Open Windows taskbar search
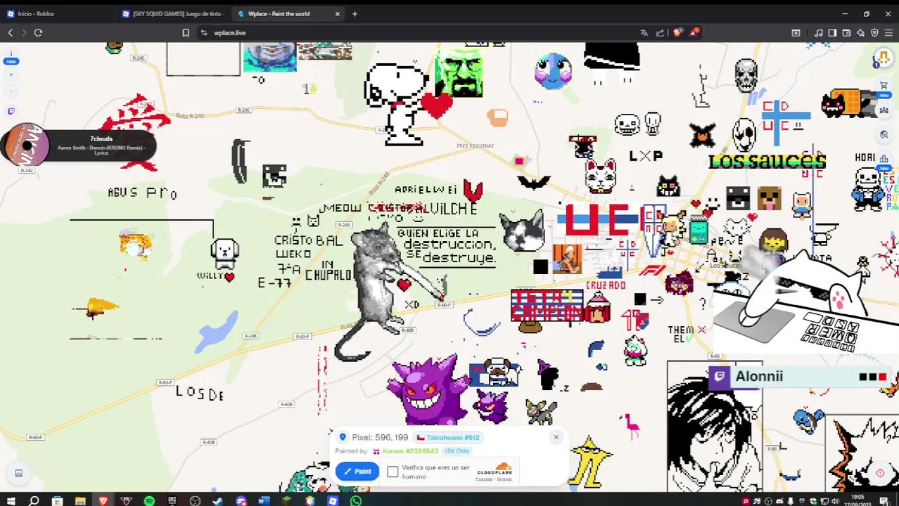The width and height of the screenshot is (899, 506). (33, 500)
